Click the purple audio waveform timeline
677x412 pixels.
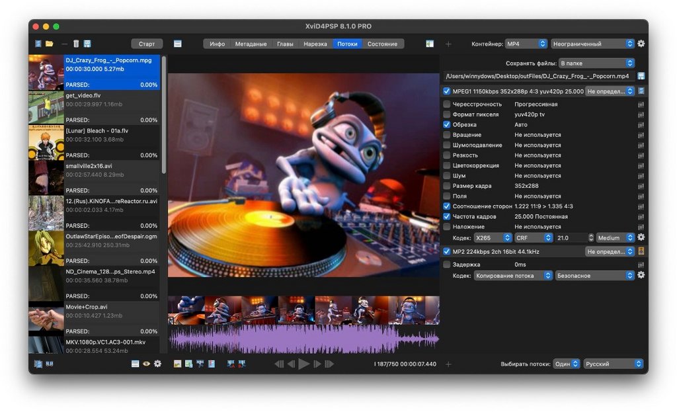(x=303, y=339)
